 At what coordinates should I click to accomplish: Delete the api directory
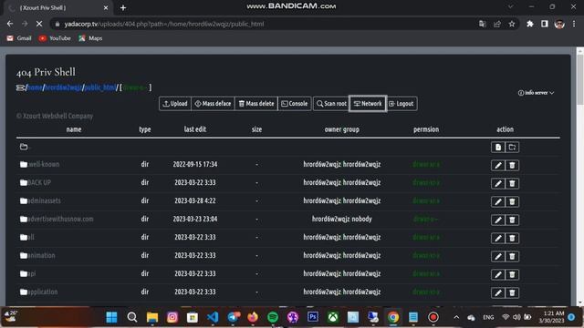coord(512,275)
